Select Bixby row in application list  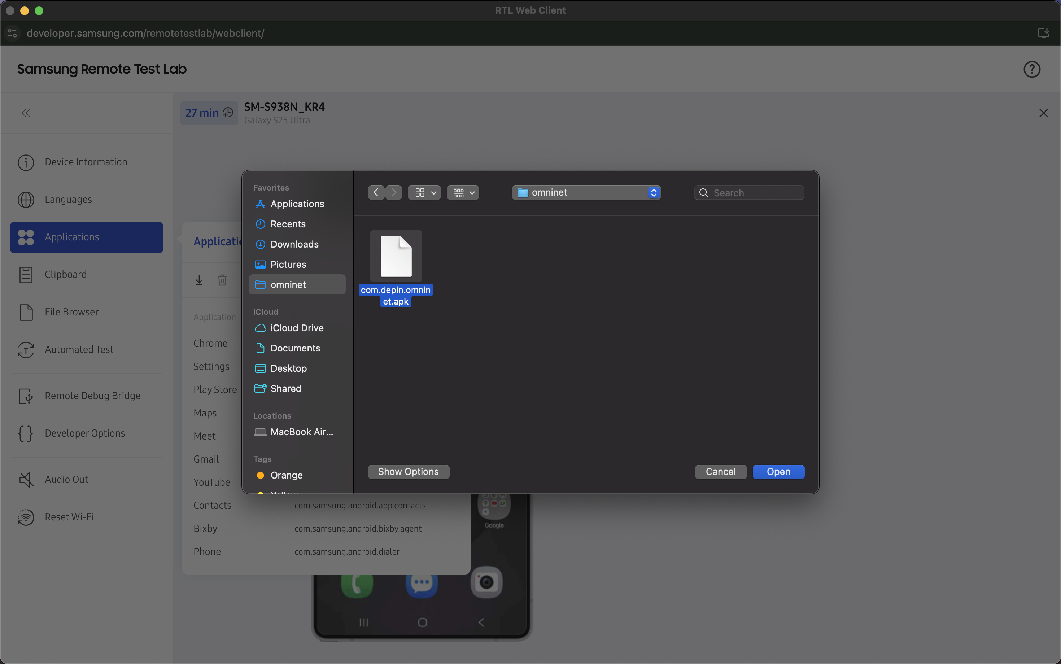(326, 529)
